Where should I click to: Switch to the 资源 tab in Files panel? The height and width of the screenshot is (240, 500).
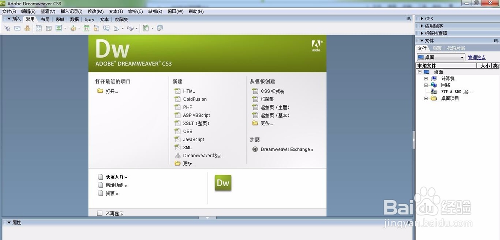click(437, 48)
